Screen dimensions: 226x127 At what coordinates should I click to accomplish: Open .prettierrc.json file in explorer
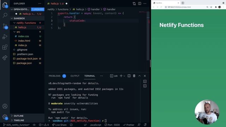pyautogui.click(x=27, y=54)
